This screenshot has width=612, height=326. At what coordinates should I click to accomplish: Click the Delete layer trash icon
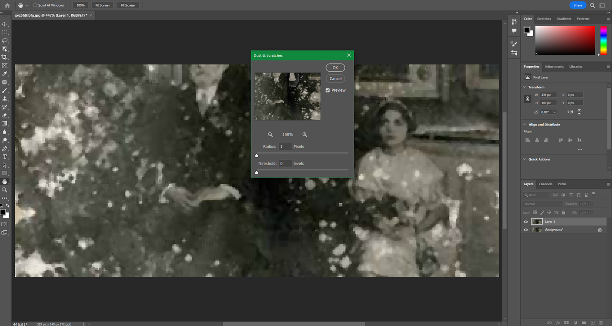pos(601,323)
